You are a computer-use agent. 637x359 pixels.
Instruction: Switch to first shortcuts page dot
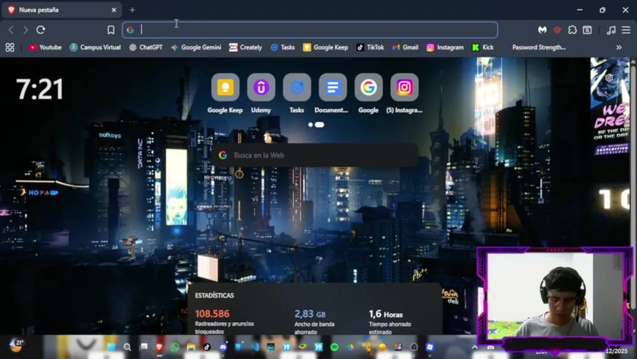[x=311, y=125]
